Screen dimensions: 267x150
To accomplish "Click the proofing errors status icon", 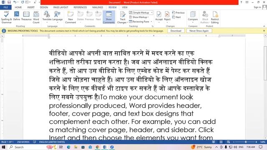I will (35, 142).
